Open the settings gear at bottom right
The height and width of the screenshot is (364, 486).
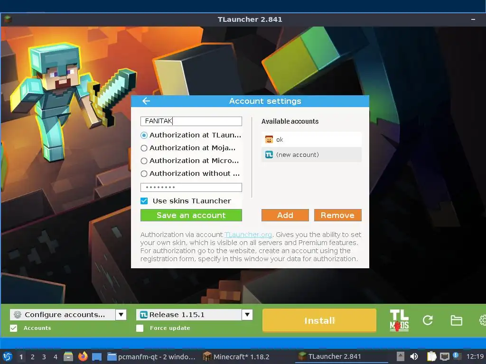[482, 320]
